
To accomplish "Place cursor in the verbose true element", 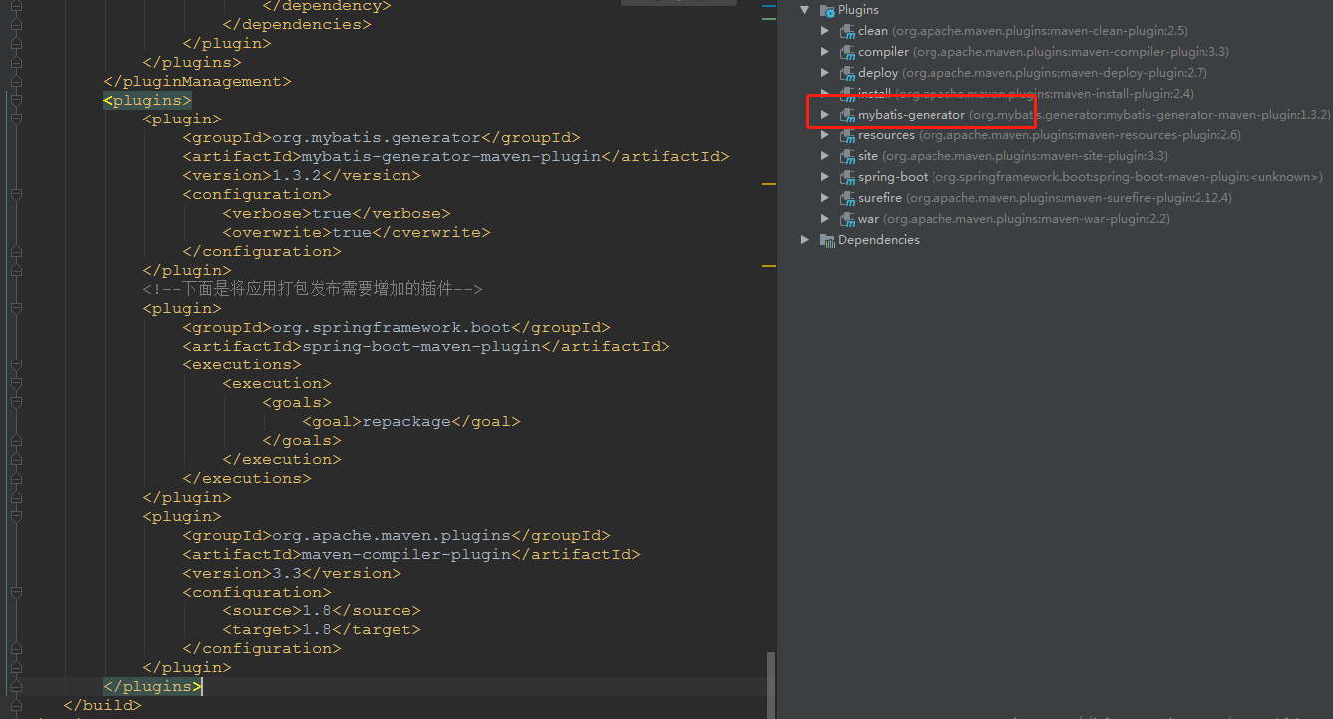I will pyautogui.click(x=337, y=213).
